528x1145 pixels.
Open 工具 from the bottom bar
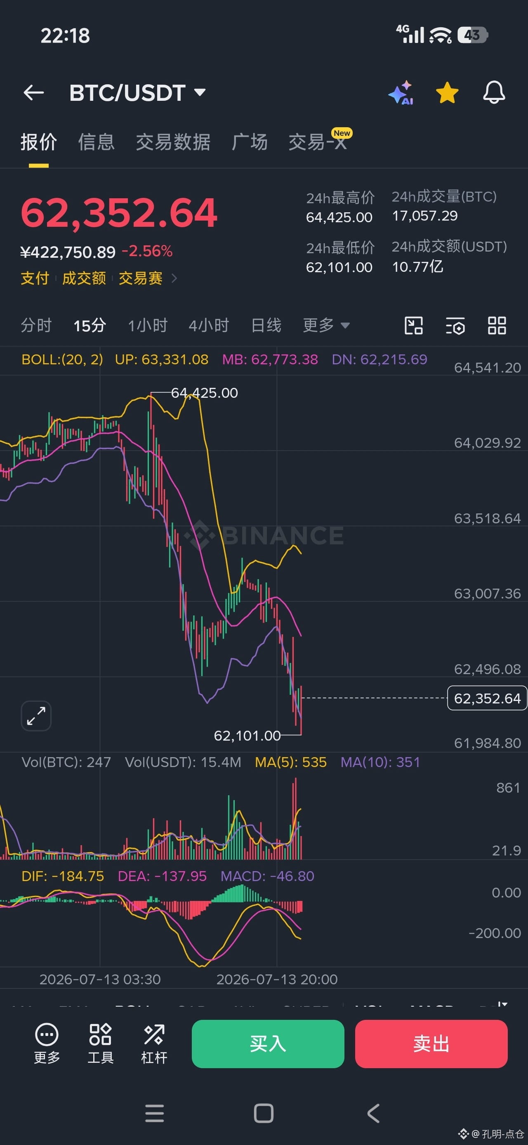[100, 1044]
